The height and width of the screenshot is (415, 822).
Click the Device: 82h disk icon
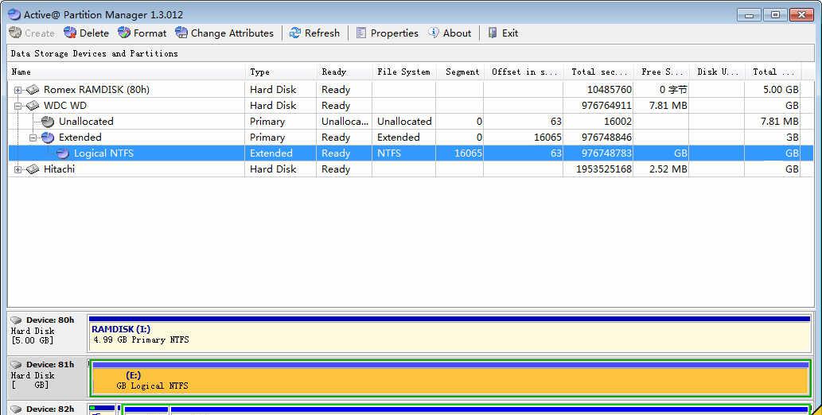coord(16,409)
